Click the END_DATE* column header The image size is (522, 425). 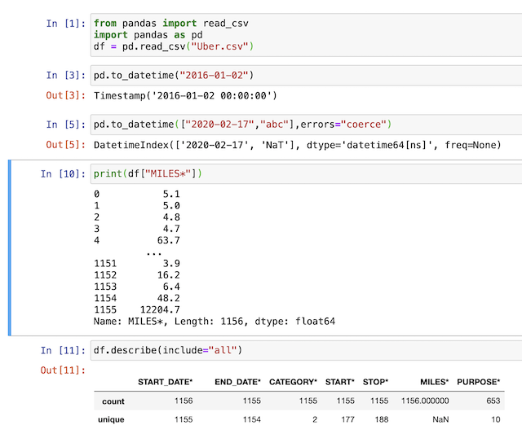coord(237,382)
